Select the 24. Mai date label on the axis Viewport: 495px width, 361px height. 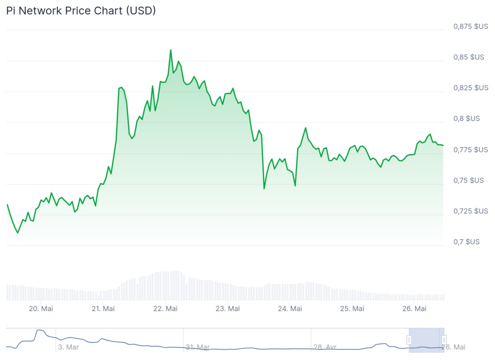tap(290, 308)
